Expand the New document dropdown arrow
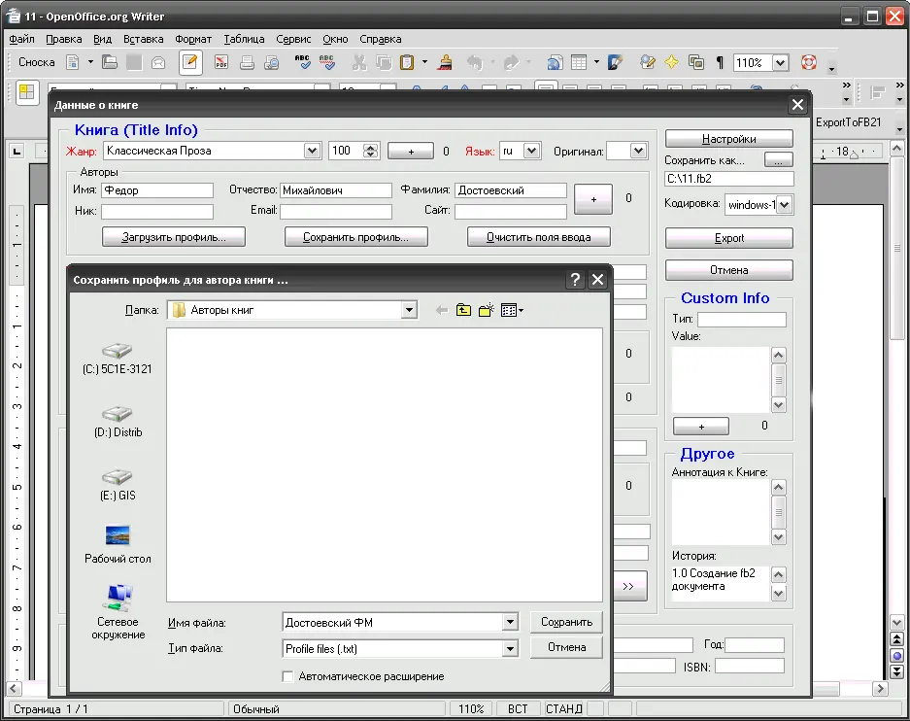 [x=90, y=61]
